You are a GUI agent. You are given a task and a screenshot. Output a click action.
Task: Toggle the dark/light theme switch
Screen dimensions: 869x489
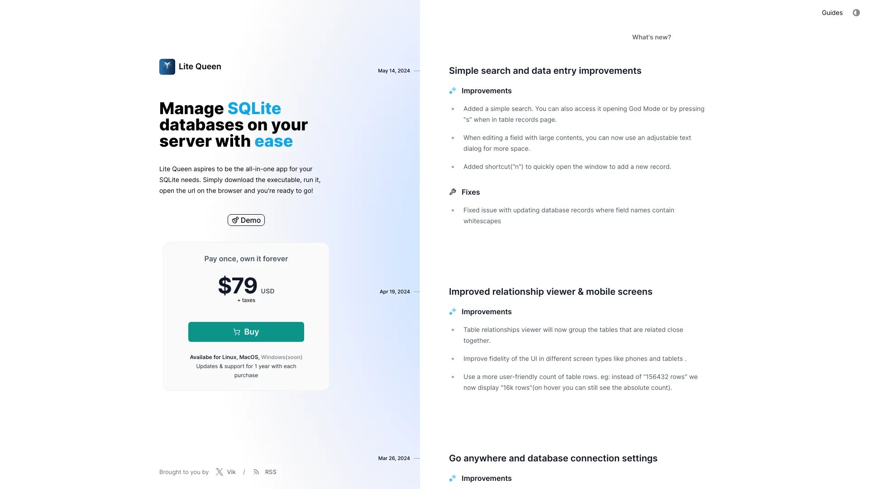(x=856, y=13)
